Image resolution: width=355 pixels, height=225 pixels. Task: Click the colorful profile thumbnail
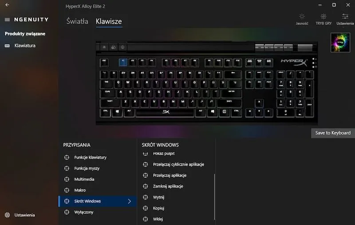[x=340, y=43]
